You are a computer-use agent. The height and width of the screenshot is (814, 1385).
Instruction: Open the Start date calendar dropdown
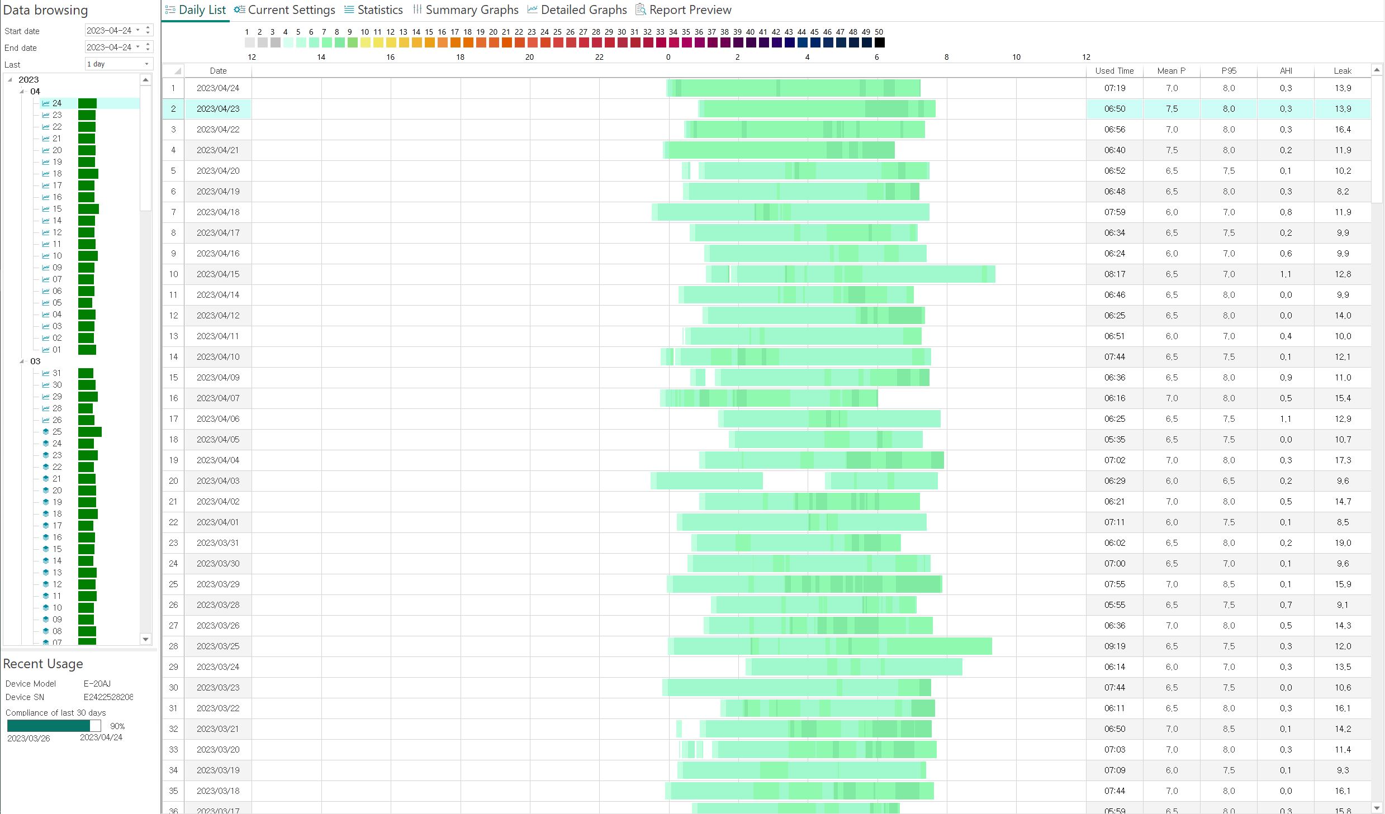(138, 30)
